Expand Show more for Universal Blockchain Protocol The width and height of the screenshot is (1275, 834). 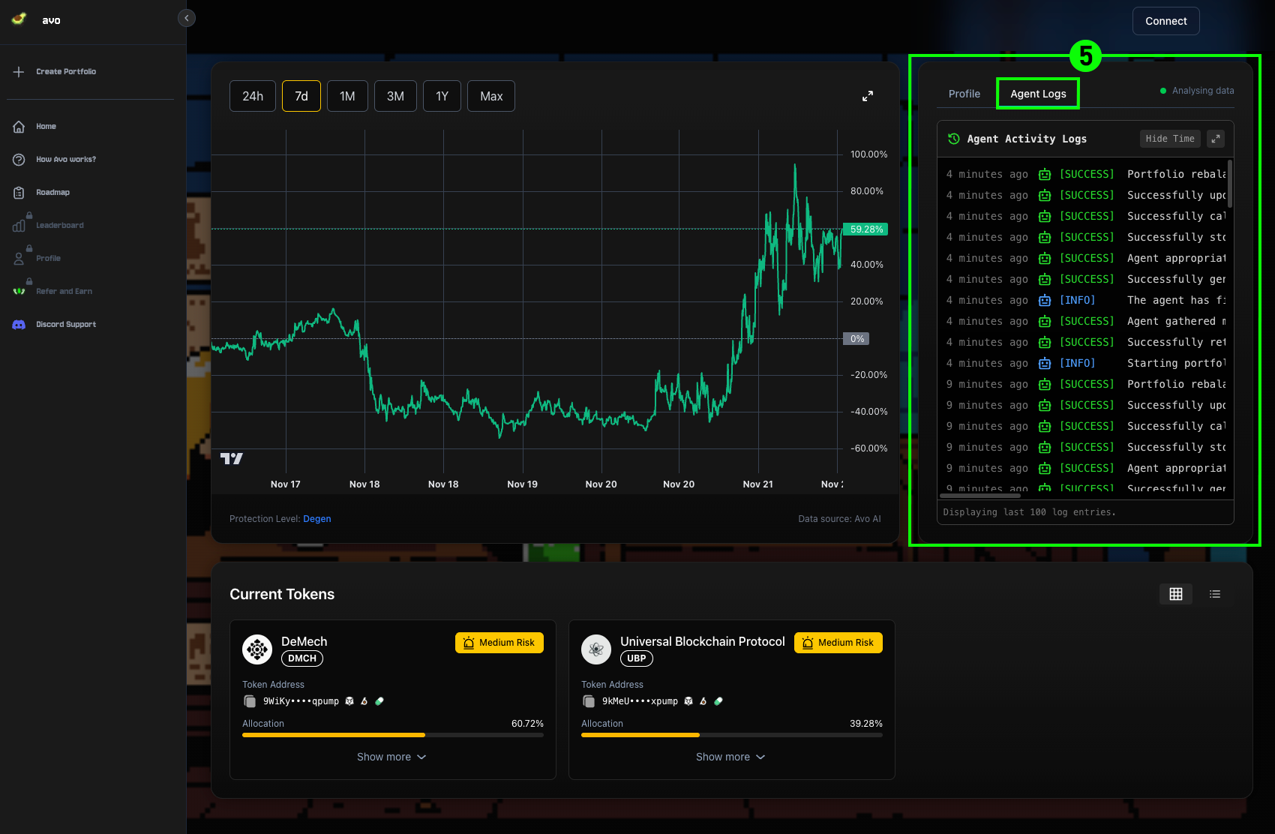730,757
